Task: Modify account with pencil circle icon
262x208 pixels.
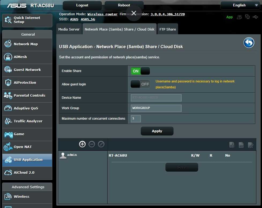Action: (101, 144)
